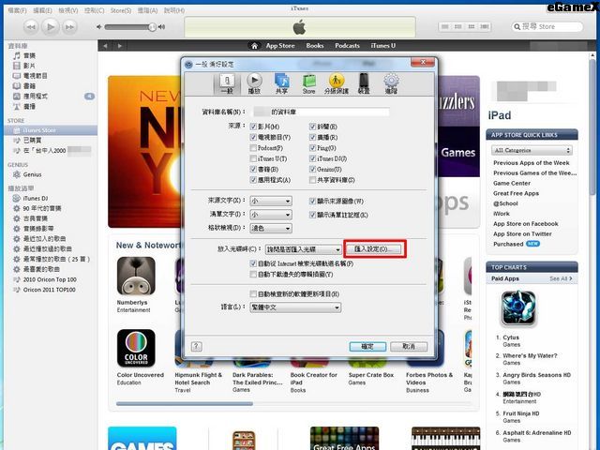Open the 格狀檢視(D) dropdown
Image resolution: width=600 pixels, height=450 pixels.
pos(271,229)
